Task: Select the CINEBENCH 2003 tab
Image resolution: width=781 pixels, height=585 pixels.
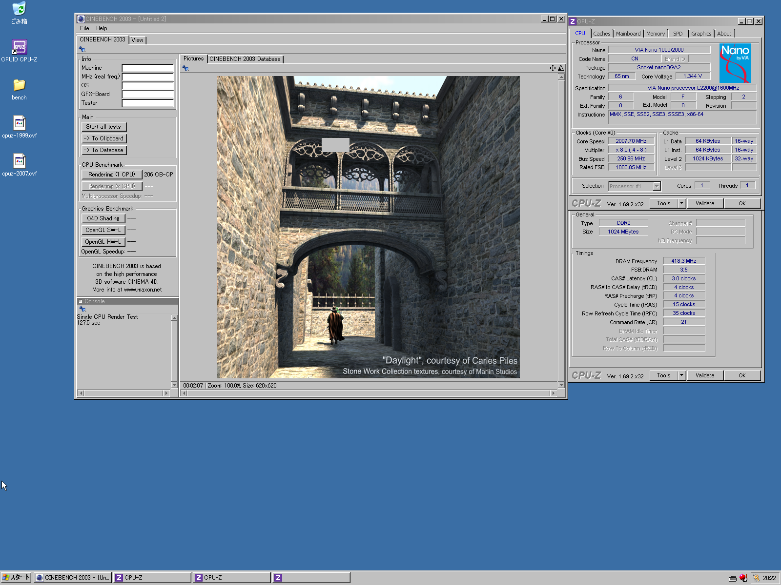Action: click(103, 39)
